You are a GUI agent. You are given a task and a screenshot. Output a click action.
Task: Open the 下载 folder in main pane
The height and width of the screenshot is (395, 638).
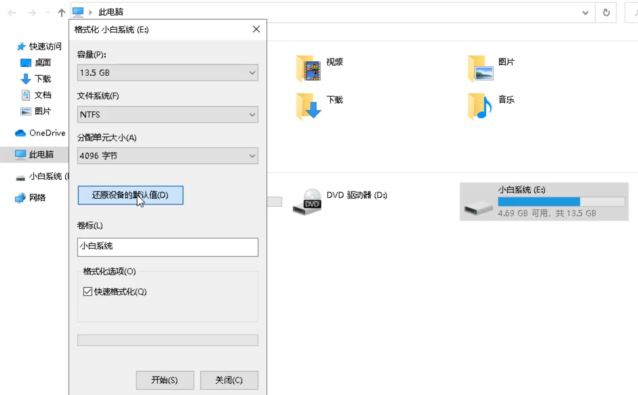point(309,106)
